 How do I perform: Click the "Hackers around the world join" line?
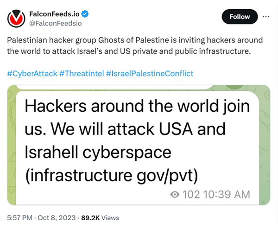[x=137, y=106]
